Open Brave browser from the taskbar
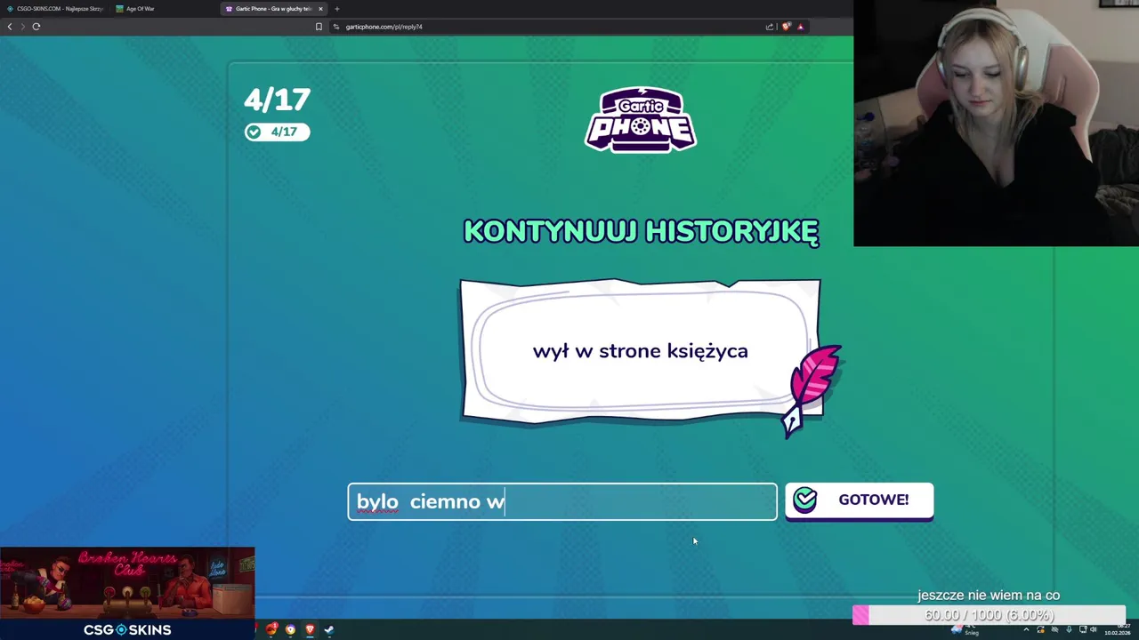 [x=310, y=629]
